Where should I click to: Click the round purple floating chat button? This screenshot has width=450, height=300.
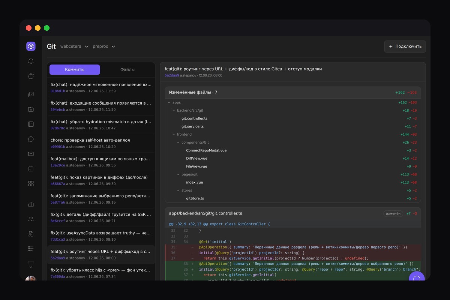(417, 276)
